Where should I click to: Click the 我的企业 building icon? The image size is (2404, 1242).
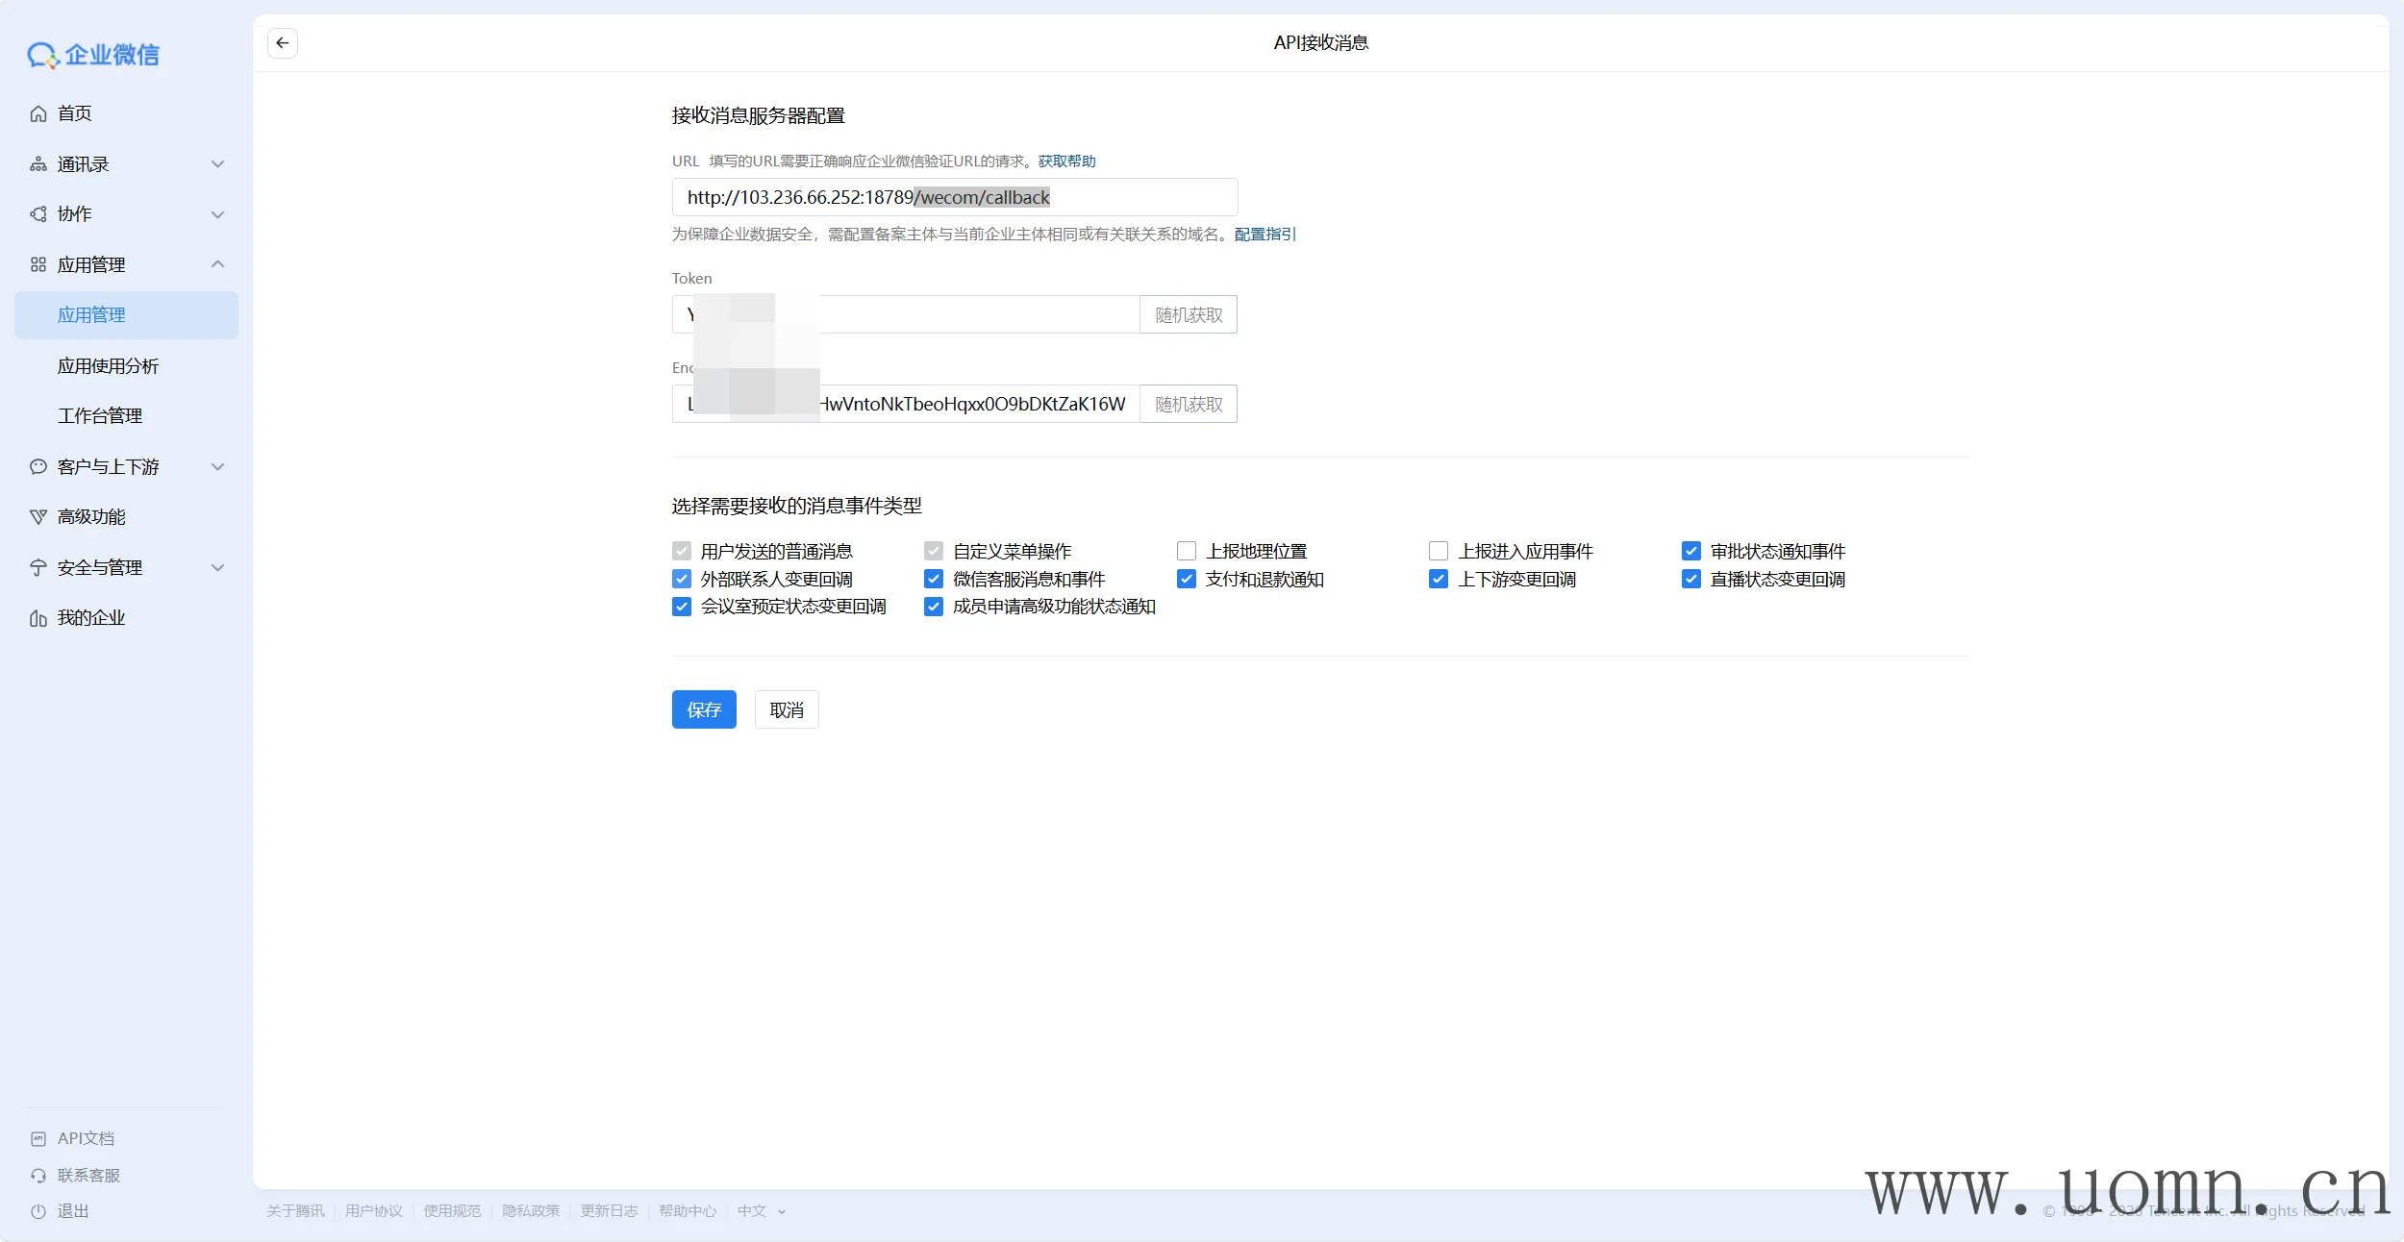pos(38,618)
